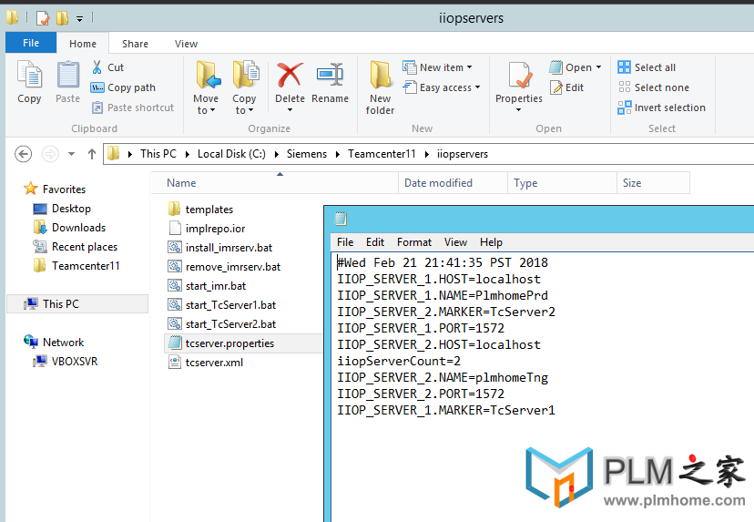The image size is (754, 522).
Task: Click the quick access New folder icon in title bar
Action: [62, 18]
